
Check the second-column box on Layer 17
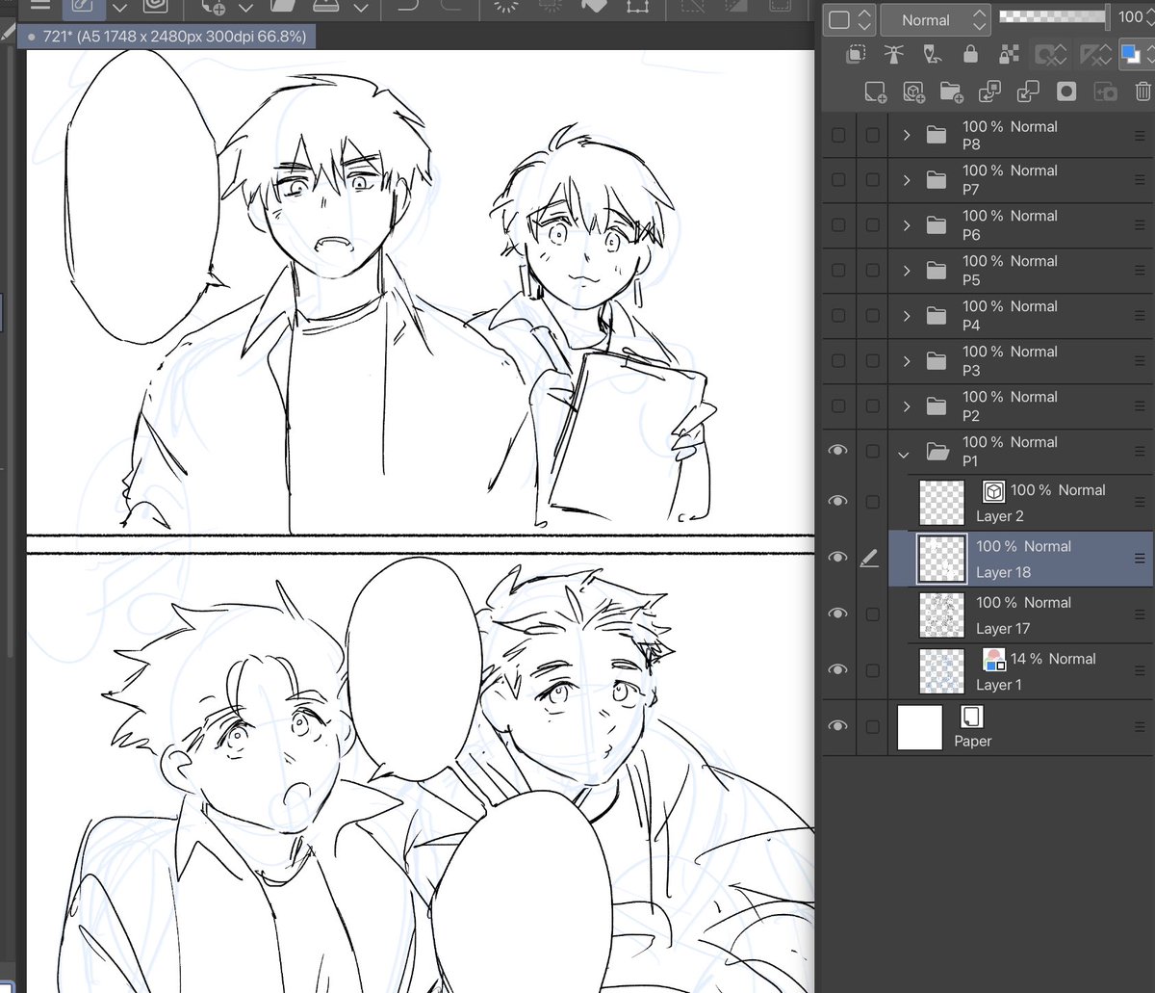click(872, 614)
